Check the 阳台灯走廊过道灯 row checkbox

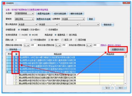[x=16, y=78]
